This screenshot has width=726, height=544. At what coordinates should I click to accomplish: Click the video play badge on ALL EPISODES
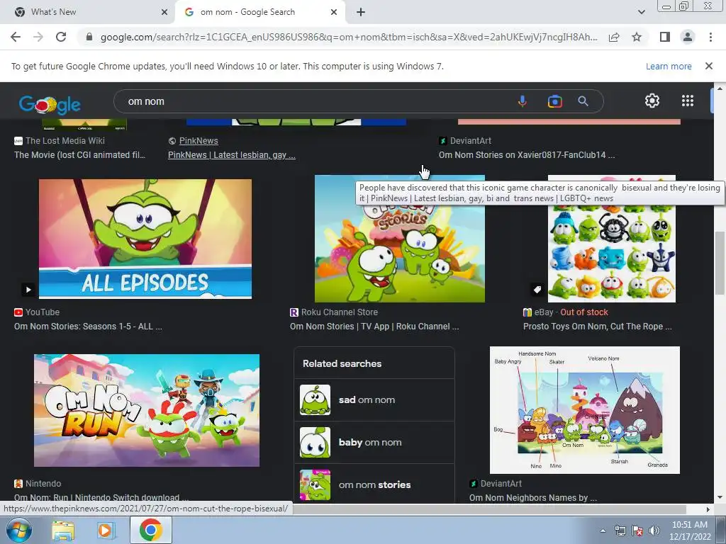pos(28,290)
